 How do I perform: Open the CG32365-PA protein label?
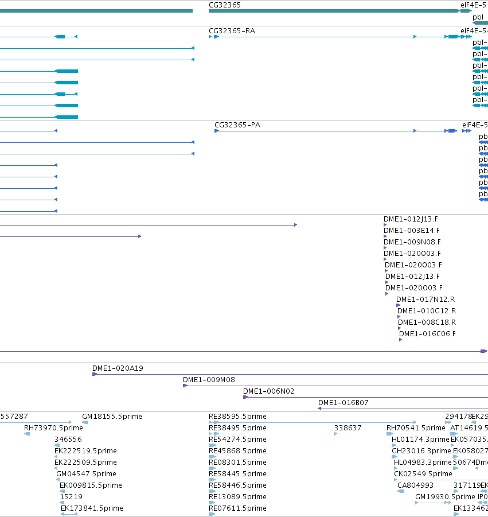[237, 125]
